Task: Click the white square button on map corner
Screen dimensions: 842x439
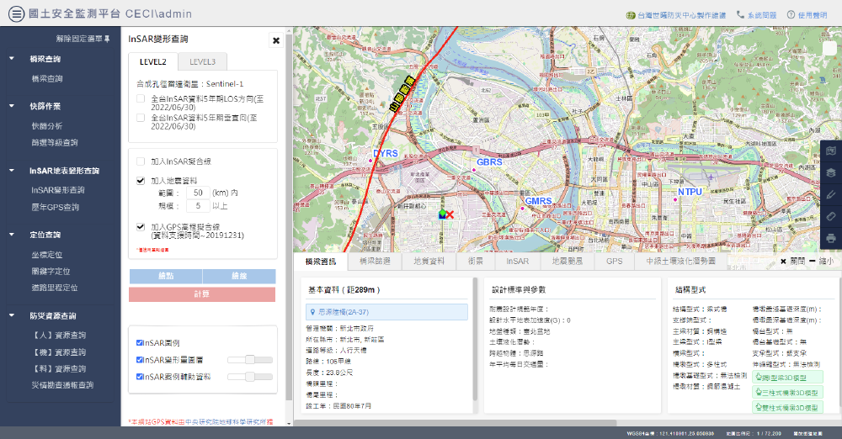Action: coord(829,48)
